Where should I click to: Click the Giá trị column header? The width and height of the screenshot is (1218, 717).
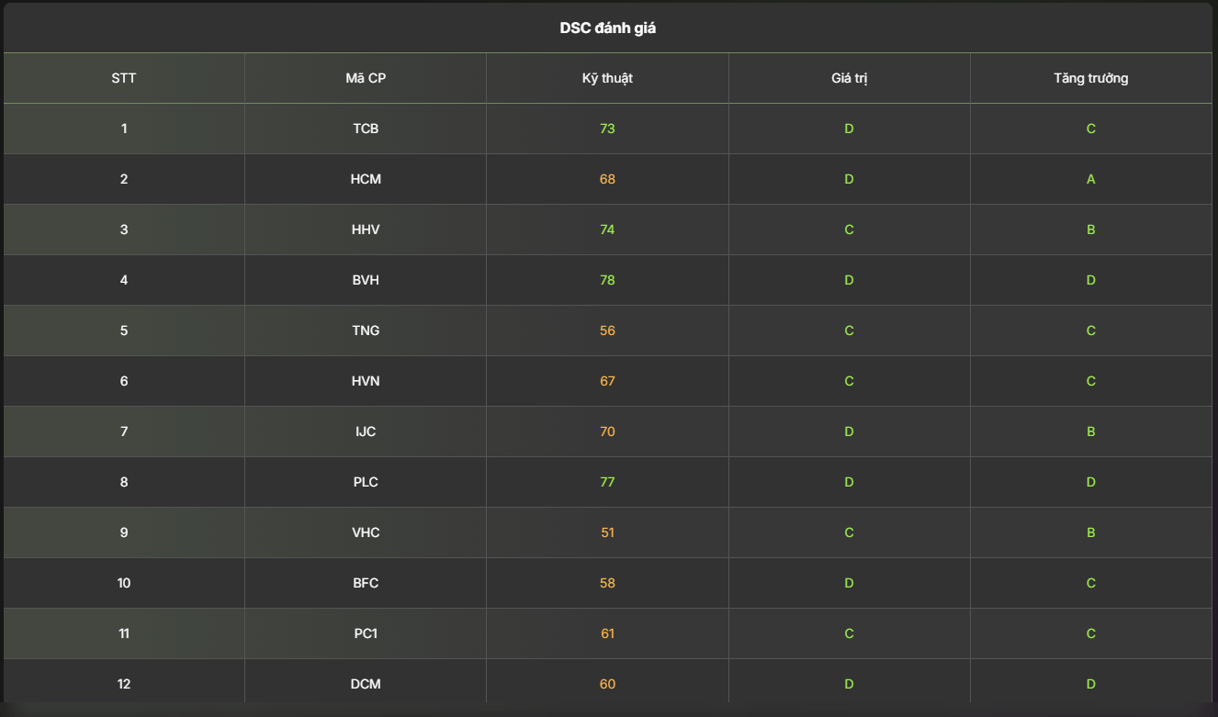[x=849, y=78]
